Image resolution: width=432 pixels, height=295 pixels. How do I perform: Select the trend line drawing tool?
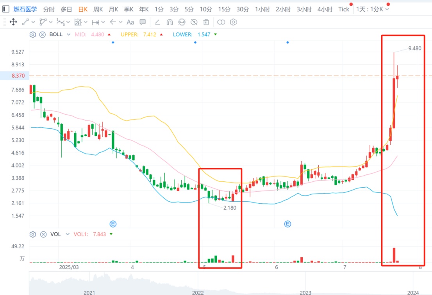26,22
